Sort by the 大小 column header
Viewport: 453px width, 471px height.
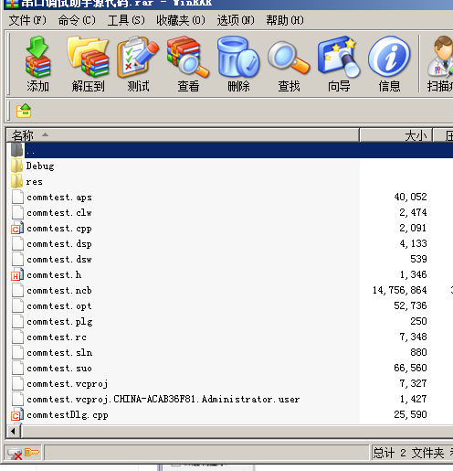point(395,135)
